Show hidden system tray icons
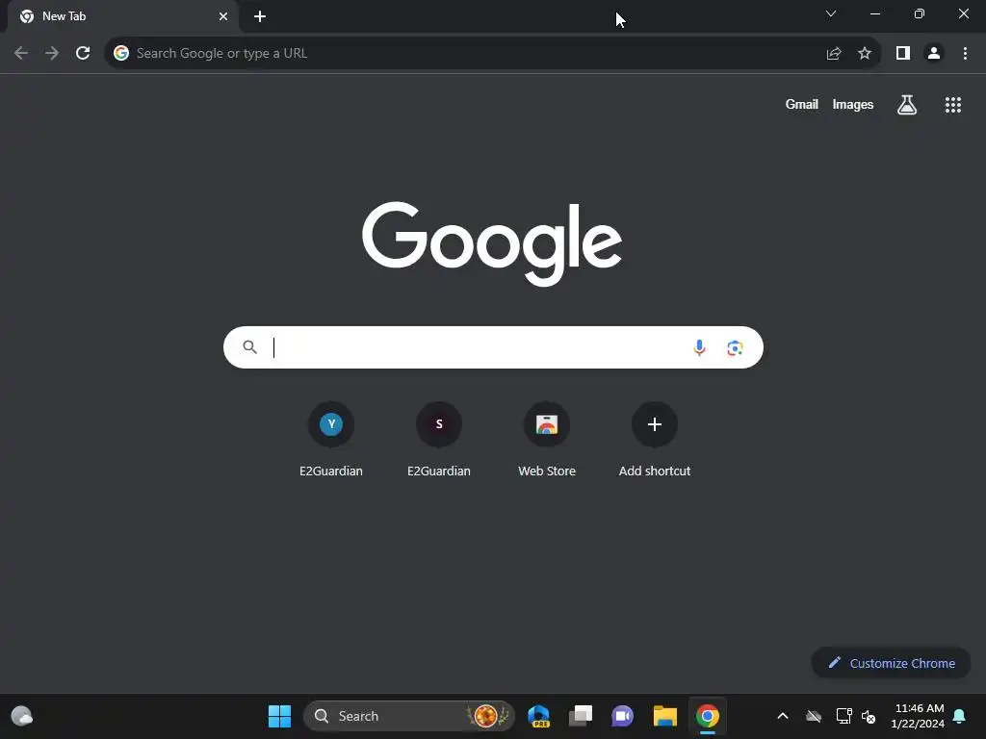This screenshot has height=739, width=986. click(782, 716)
